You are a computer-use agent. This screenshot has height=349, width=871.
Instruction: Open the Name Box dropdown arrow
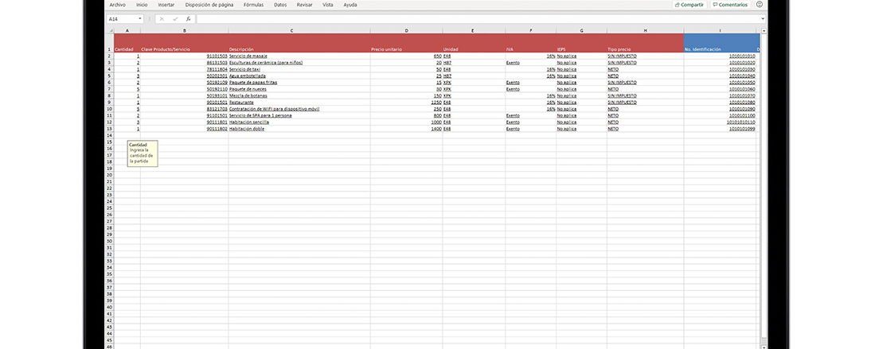pyautogui.click(x=140, y=18)
